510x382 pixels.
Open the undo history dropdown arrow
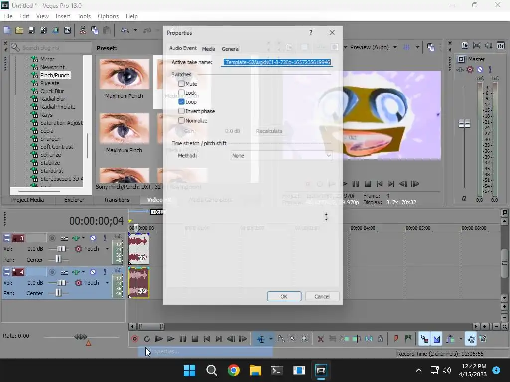click(x=135, y=30)
